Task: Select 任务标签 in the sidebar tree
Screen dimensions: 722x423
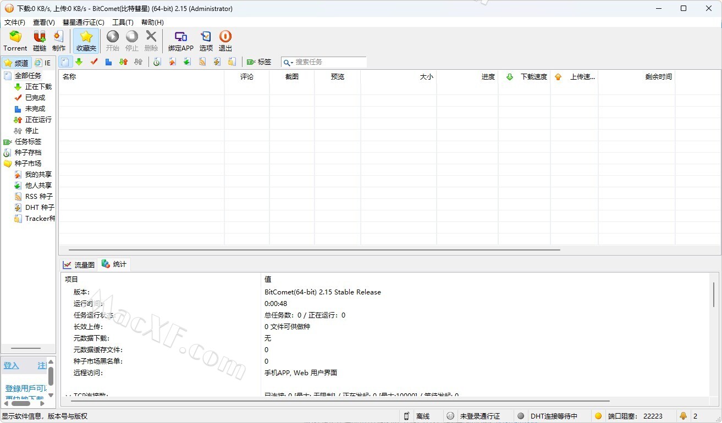Action: (x=23, y=142)
